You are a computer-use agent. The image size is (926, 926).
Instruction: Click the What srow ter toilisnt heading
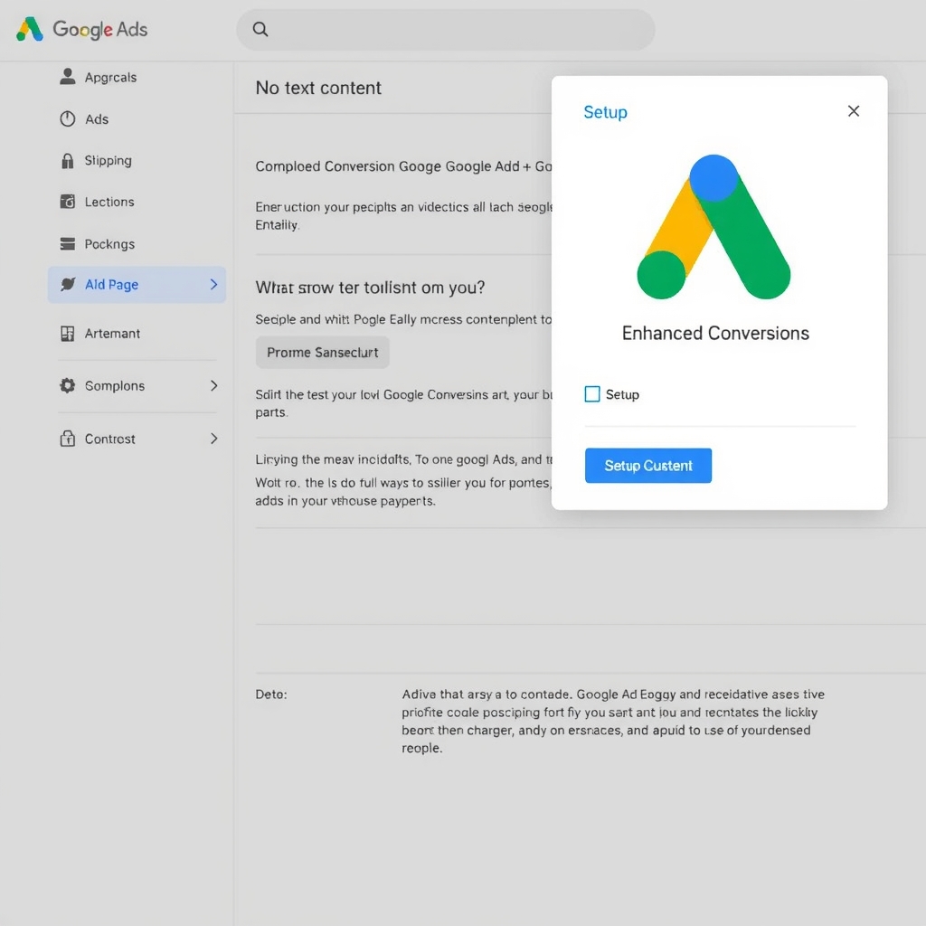pos(370,288)
